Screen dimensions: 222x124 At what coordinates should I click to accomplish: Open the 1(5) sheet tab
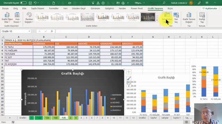pos(55,118)
